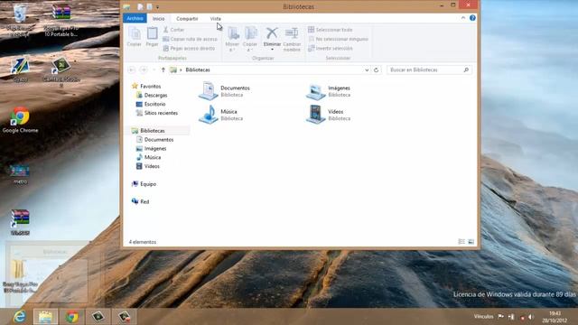This screenshot has width=578, height=325.
Task: Switch to large icons view in status bar
Action: click(x=471, y=242)
